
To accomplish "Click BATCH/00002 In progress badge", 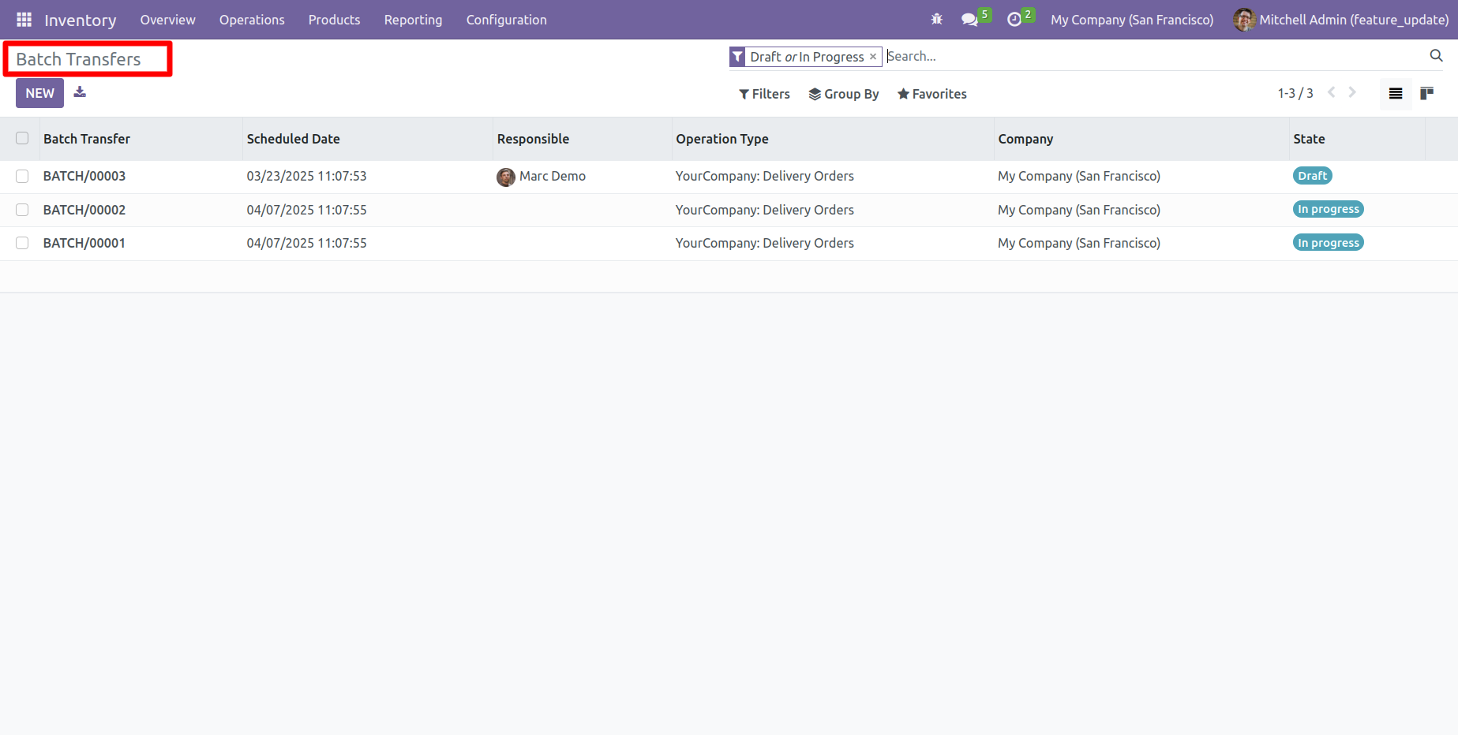I will pyautogui.click(x=1329, y=209).
